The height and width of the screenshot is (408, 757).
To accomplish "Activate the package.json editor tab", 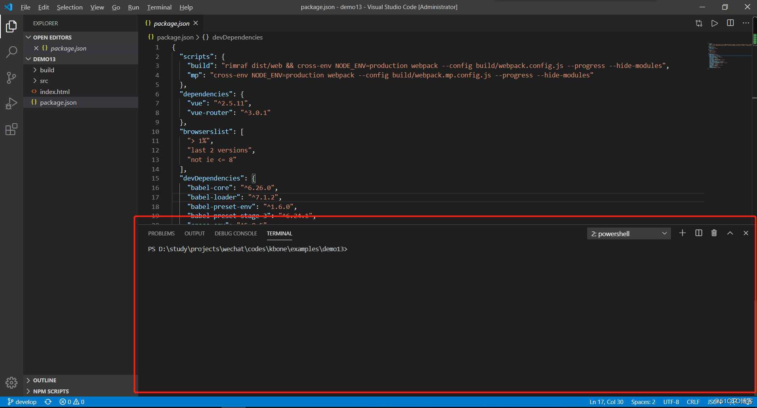I will [171, 23].
